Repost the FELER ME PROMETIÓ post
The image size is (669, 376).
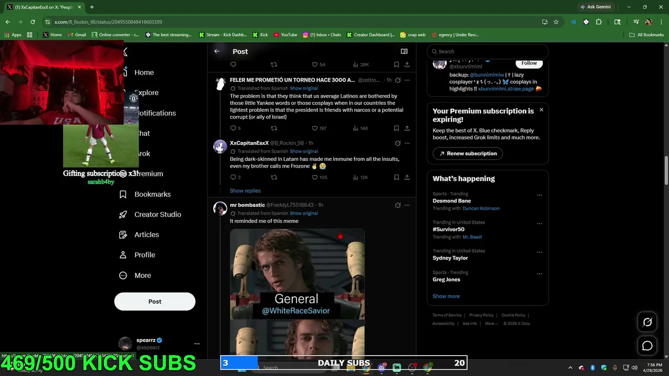click(274, 128)
